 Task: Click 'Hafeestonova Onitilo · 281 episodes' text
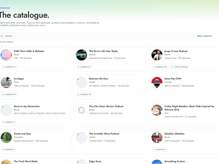pyautogui.click(x=106, y=113)
